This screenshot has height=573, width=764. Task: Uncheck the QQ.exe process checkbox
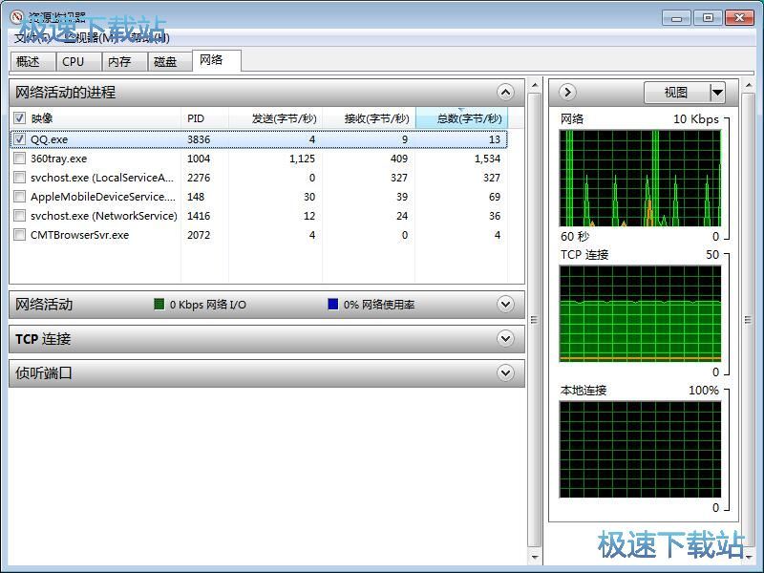point(19,139)
